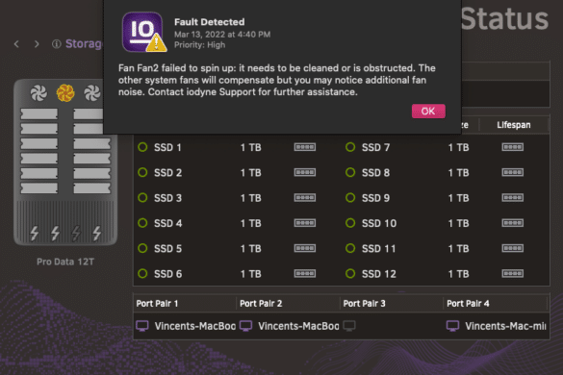Click the SSD 12 lifespan bar icon
The height and width of the screenshot is (375, 563).
[x=512, y=274]
